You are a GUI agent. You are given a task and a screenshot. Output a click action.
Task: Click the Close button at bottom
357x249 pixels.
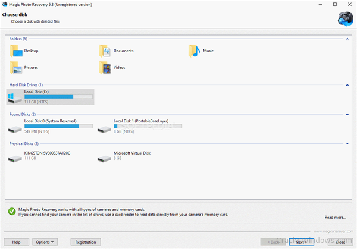click(340, 242)
